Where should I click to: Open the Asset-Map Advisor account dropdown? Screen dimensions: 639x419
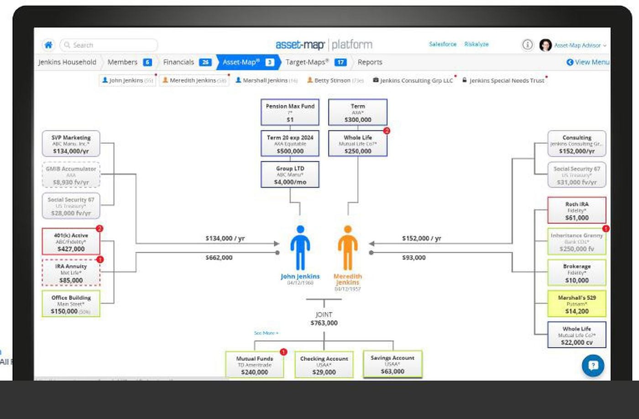580,46
